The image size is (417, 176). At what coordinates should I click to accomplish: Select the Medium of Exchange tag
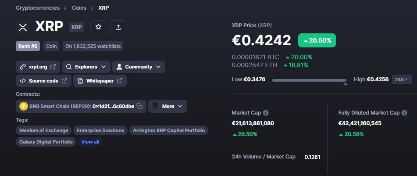point(43,130)
